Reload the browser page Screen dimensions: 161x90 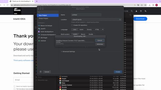[8, 5]
